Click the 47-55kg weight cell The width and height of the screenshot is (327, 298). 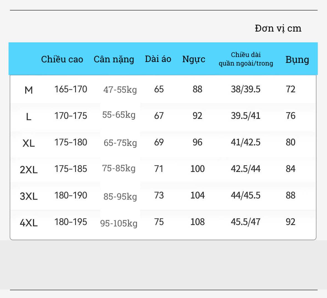[x=120, y=90]
